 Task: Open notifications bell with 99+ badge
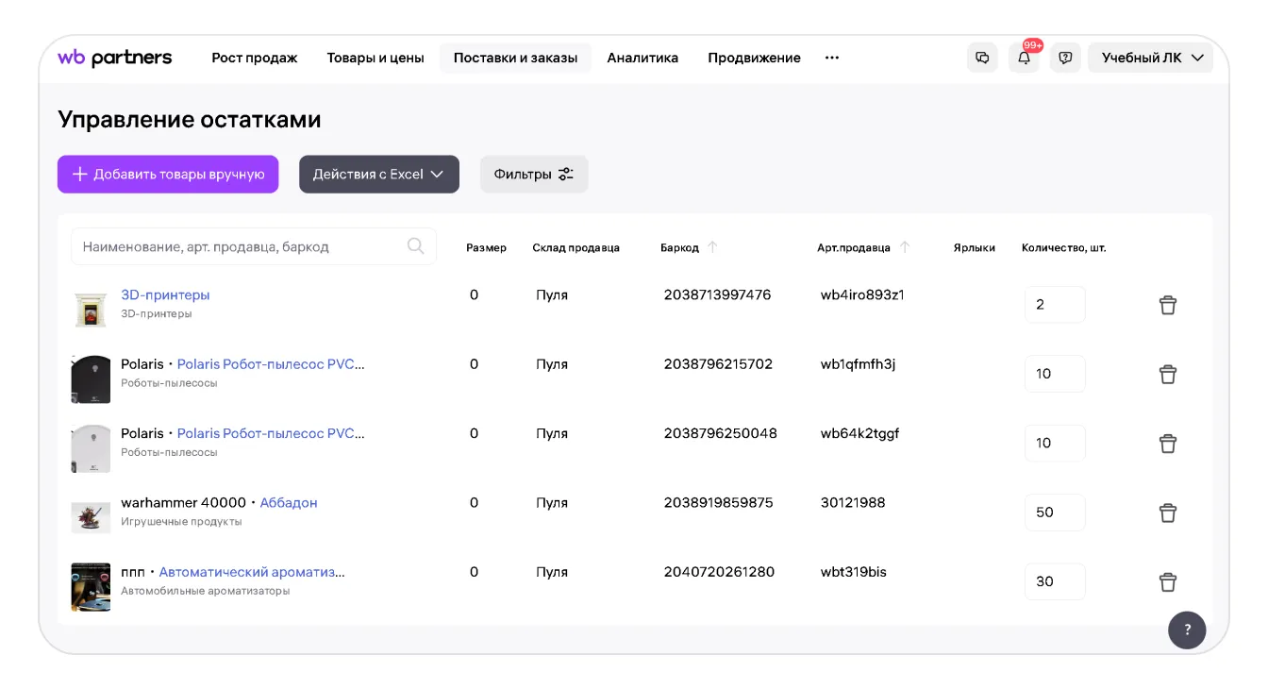[x=1024, y=58]
